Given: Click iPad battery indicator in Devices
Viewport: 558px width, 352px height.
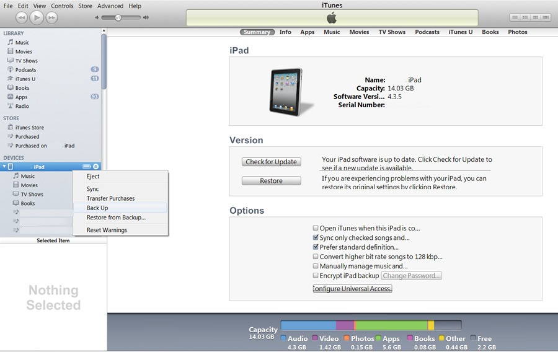Looking at the screenshot, I should [x=86, y=167].
